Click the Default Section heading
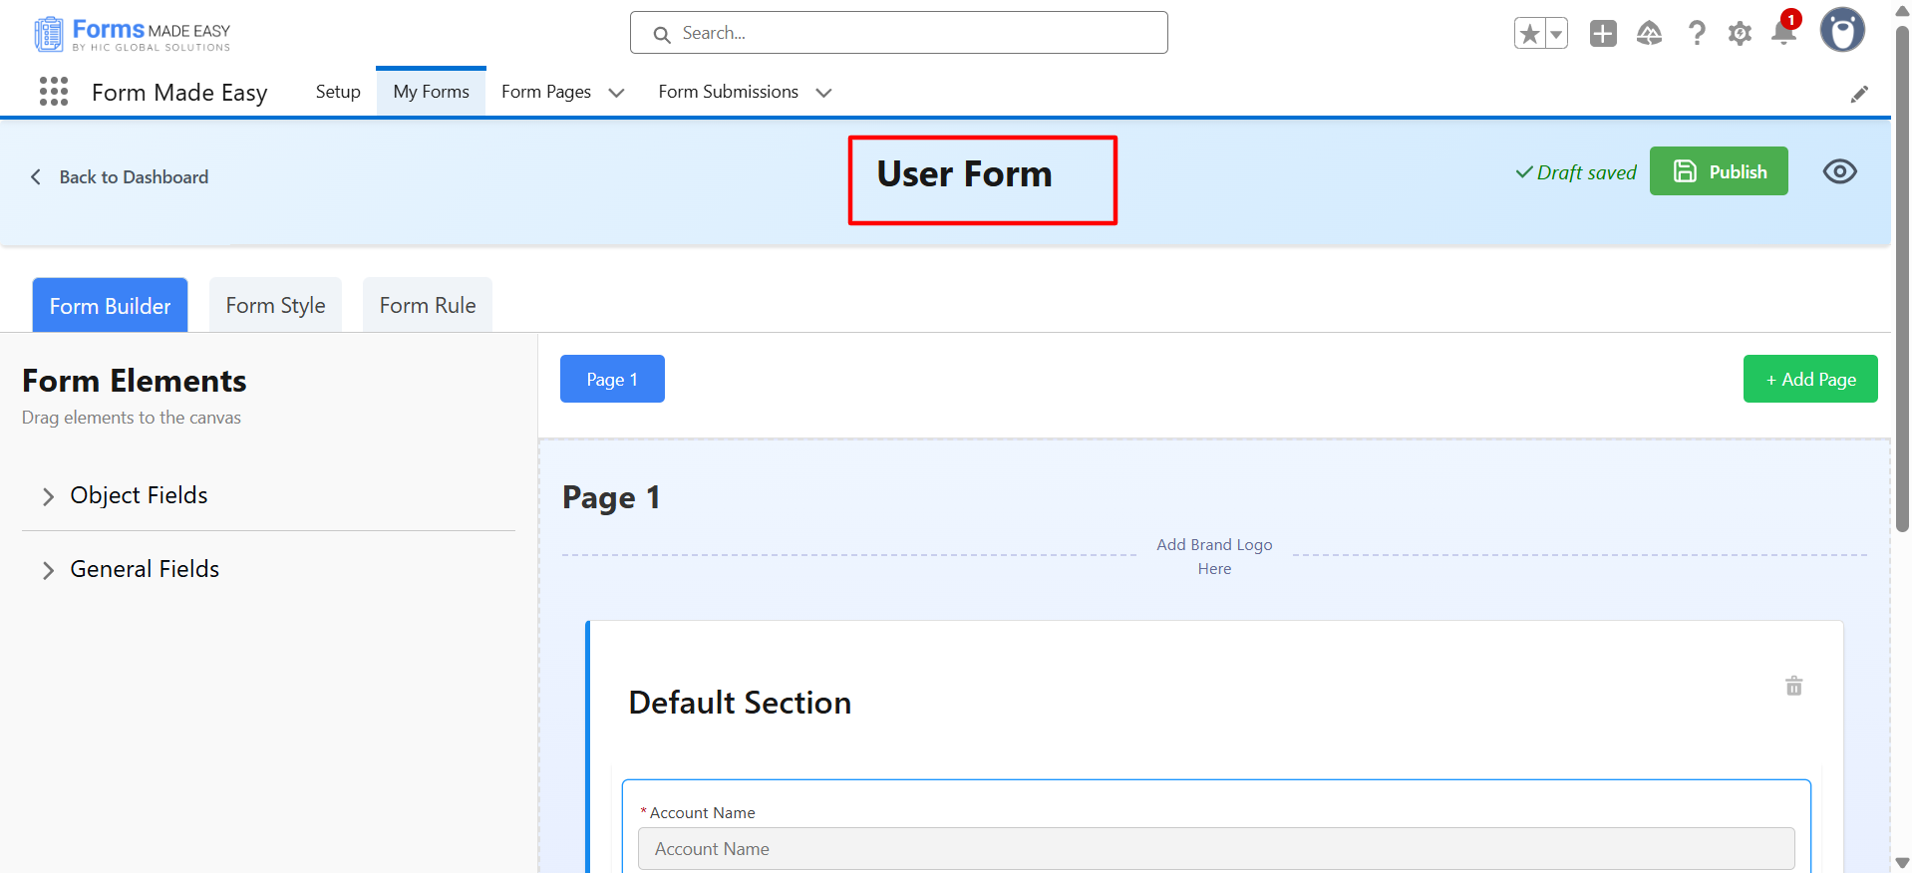Viewport: 1912px width, 873px height. (740, 703)
